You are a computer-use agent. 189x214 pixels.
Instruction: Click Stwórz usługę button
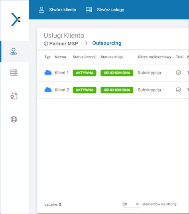pyautogui.click(x=110, y=10)
